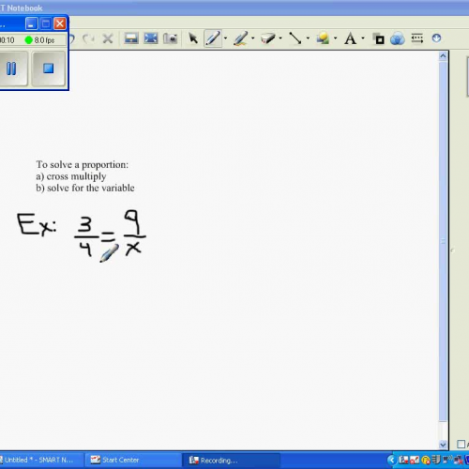Expand the Eraser size dropdown
The width and height of the screenshot is (469, 469).
280,38
